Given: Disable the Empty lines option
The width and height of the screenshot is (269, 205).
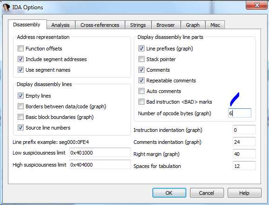Looking at the screenshot, I should pos(20,96).
